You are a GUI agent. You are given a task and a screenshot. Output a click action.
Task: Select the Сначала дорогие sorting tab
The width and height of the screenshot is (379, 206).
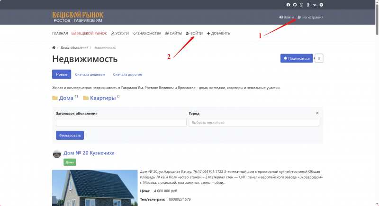click(x=127, y=74)
